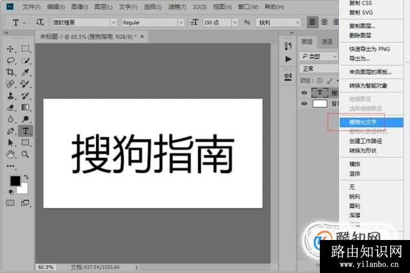Screen dimensions: 410x273
Task: Open the layer filter 类型 dropdown
Action: pyautogui.click(x=319, y=56)
